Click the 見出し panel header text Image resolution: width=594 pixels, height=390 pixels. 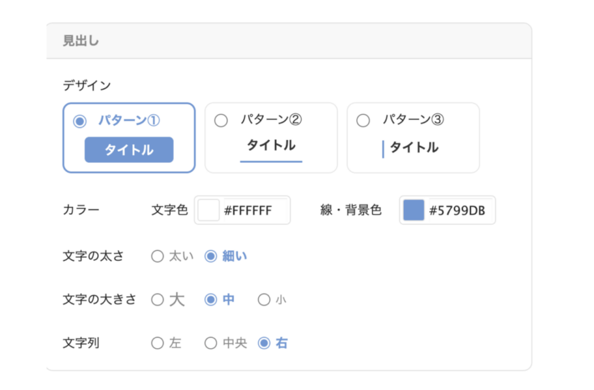(x=81, y=41)
